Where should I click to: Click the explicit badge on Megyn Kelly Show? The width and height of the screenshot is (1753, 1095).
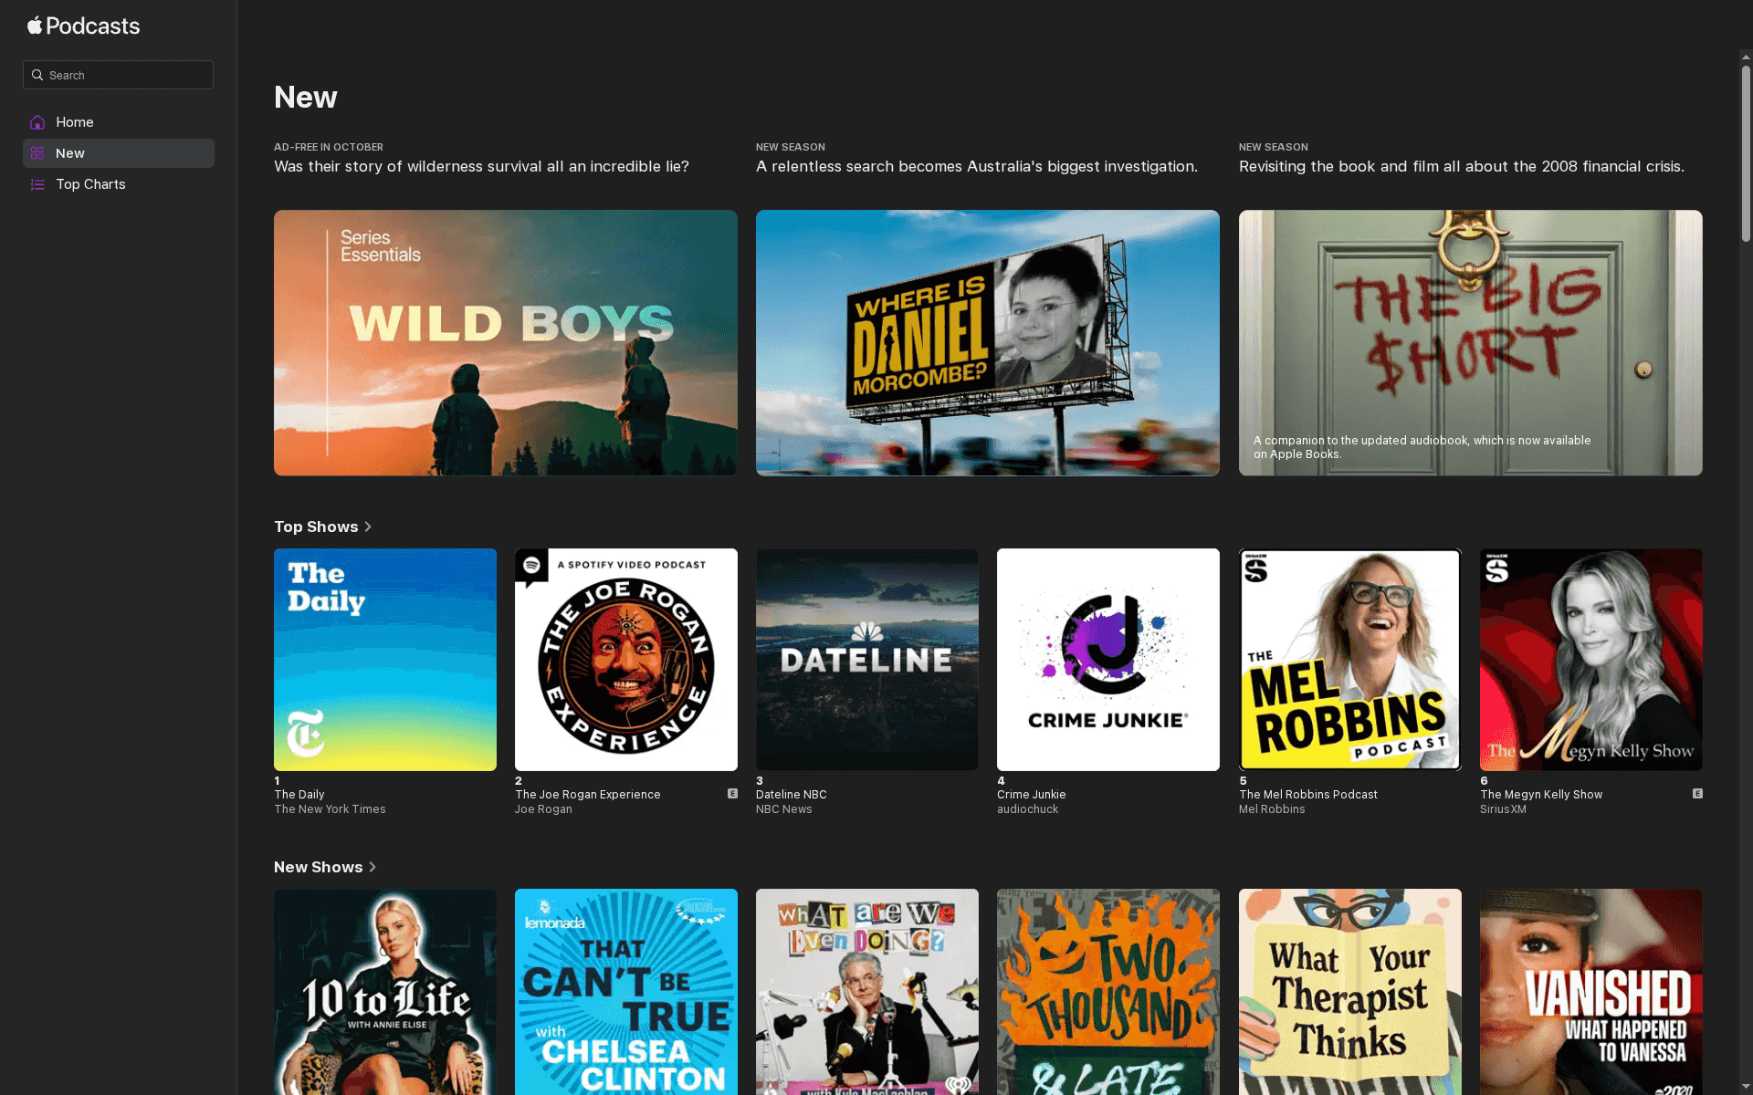pyautogui.click(x=1698, y=794)
